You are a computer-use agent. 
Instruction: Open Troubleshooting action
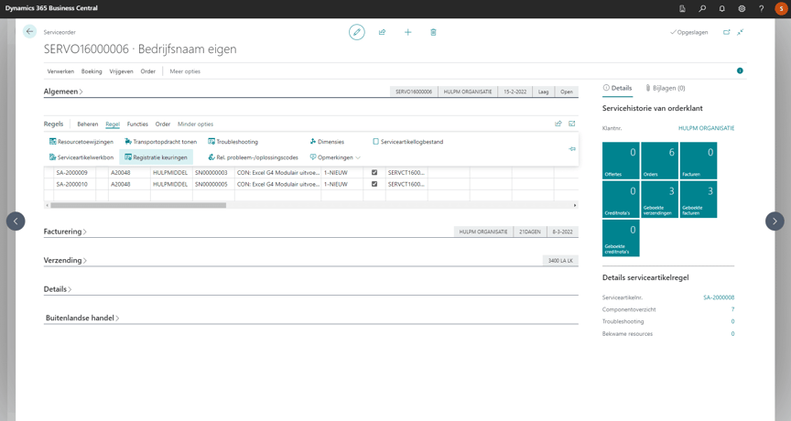(x=233, y=142)
